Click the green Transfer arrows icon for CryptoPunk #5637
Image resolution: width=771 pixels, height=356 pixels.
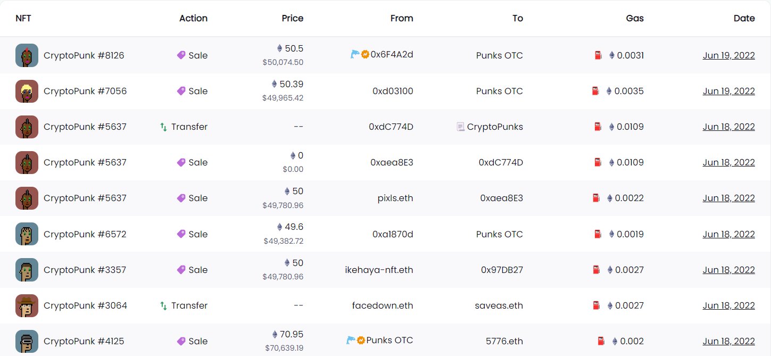[164, 127]
